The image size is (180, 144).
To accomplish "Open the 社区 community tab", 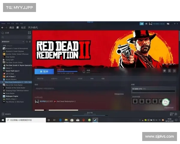I will [23, 28].
